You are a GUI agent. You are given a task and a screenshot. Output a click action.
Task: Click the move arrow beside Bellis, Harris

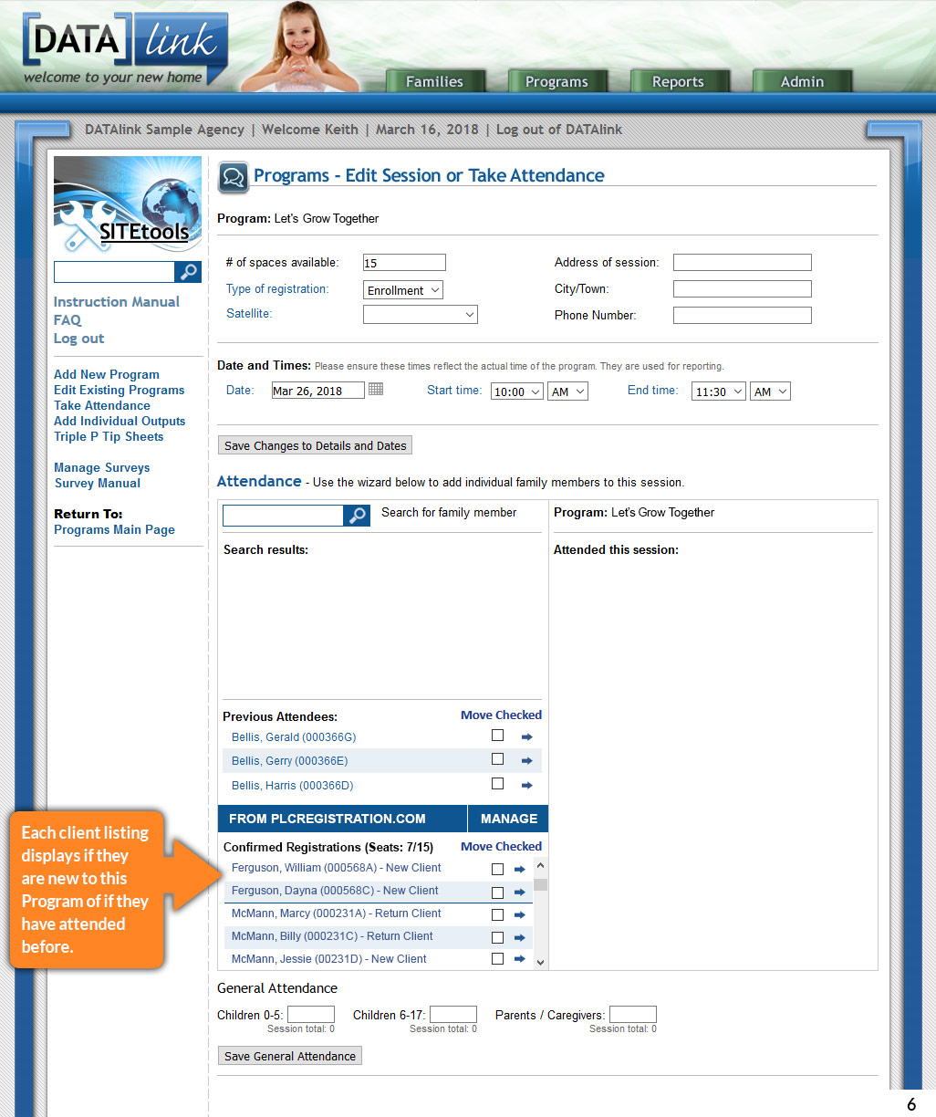click(526, 786)
